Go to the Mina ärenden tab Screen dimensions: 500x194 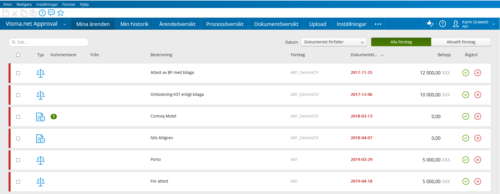pos(93,24)
